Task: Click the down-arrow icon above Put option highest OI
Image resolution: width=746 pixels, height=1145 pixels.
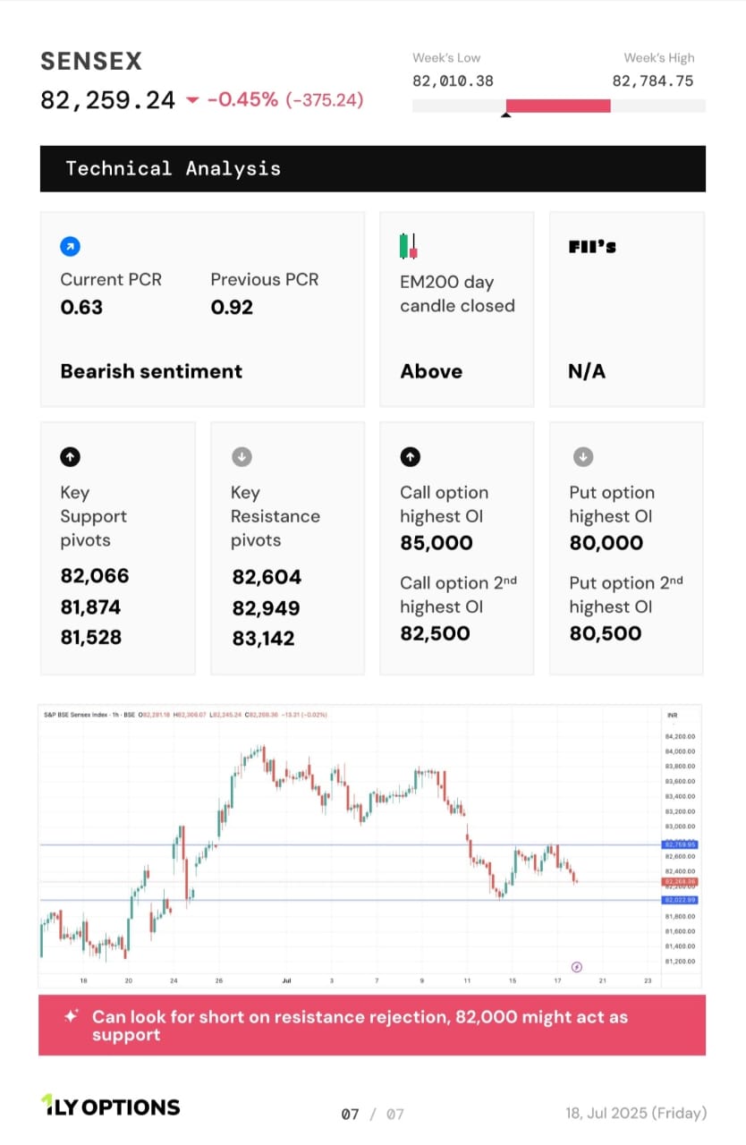Action: pyautogui.click(x=582, y=457)
